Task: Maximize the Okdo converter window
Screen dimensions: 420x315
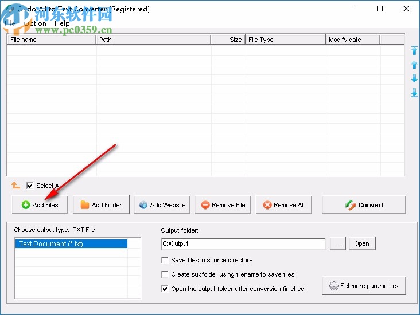Action: click(380, 9)
